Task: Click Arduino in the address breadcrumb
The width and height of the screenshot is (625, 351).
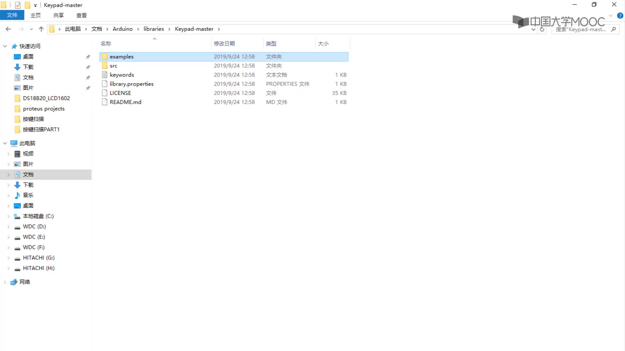Action: tap(123, 29)
